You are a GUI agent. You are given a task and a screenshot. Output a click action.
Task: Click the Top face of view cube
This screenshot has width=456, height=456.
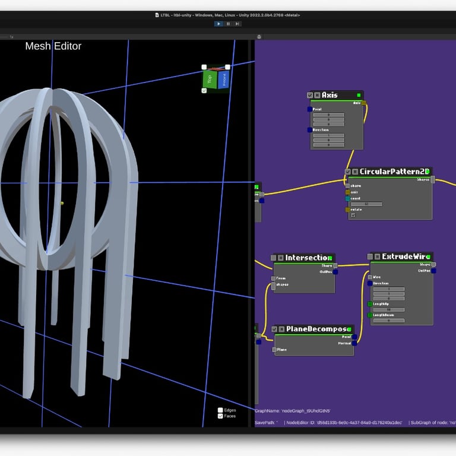[x=210, y=79]
